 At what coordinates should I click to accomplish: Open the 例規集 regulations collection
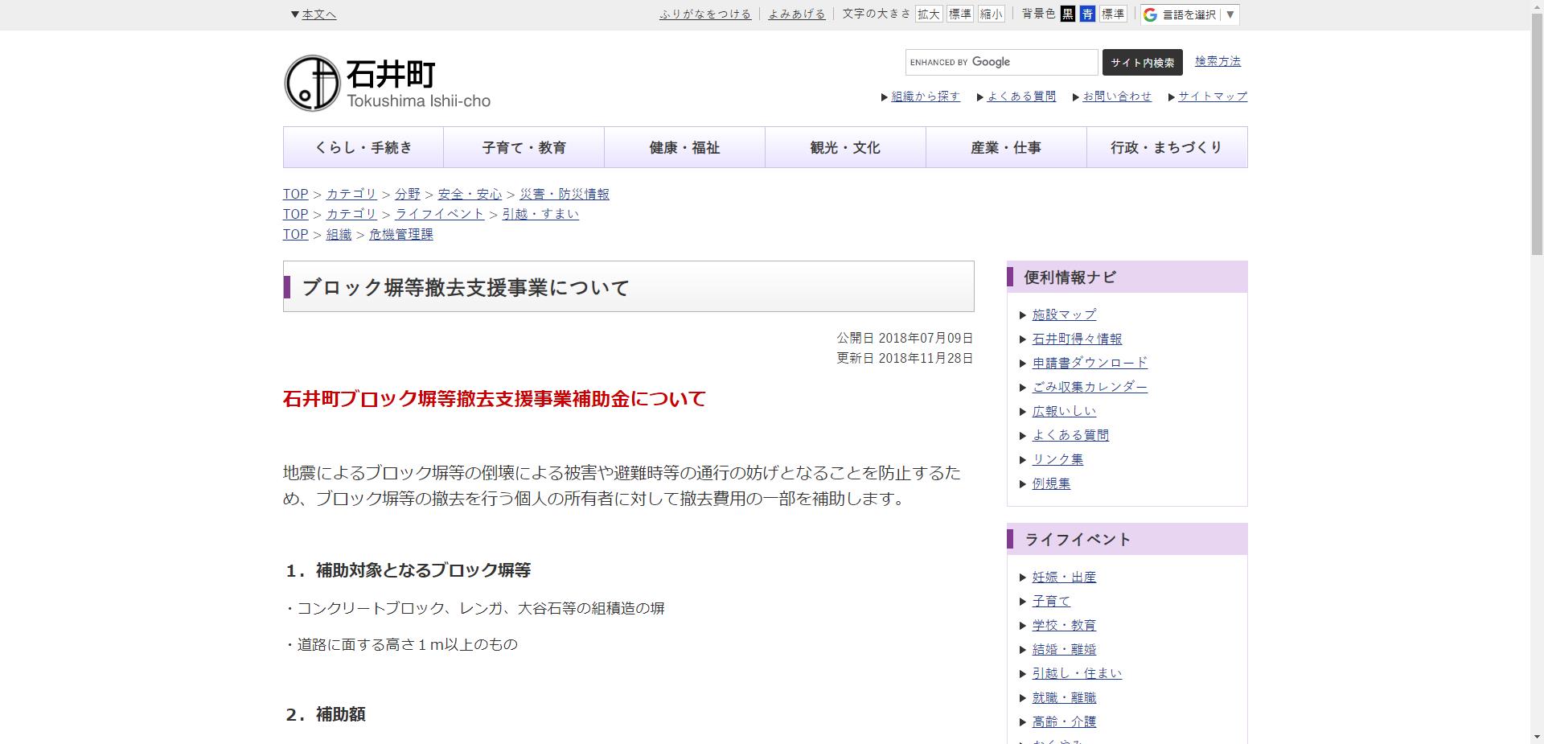point(1050,483)
